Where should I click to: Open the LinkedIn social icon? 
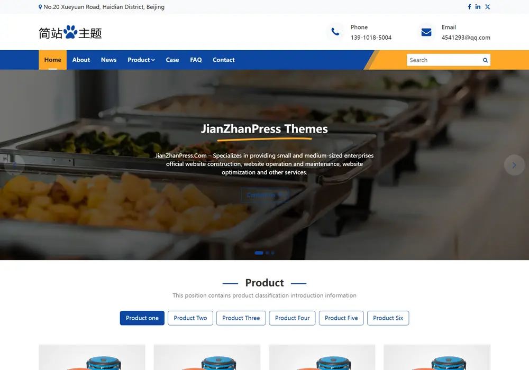(x=478, y=7)
